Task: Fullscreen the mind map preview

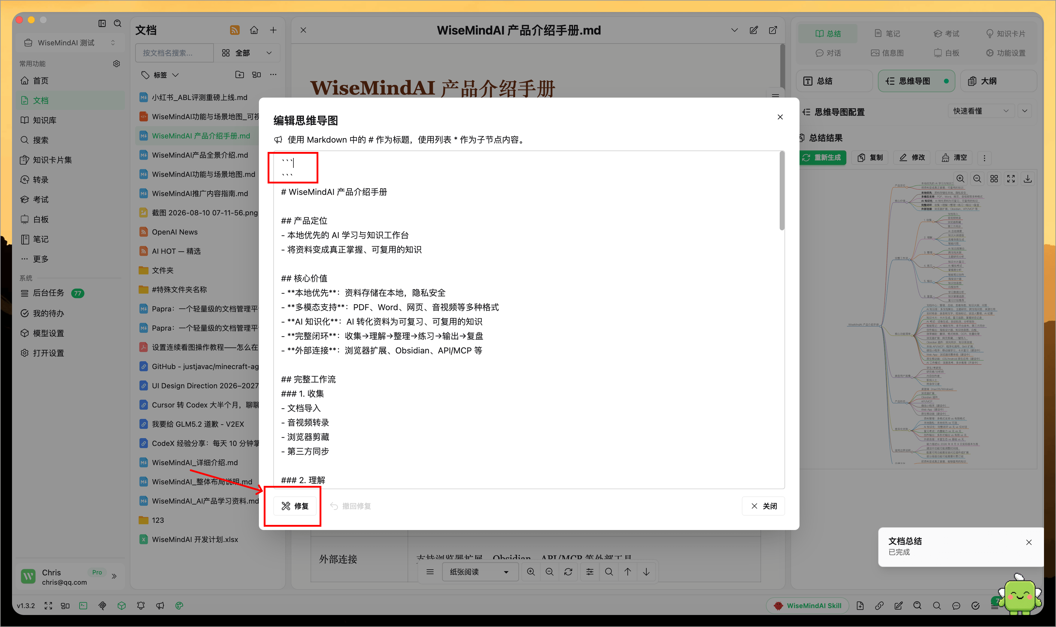Action: 1011,179
